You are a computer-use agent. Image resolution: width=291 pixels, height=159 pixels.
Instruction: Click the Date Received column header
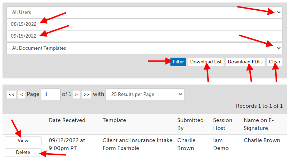coord(67,120)
